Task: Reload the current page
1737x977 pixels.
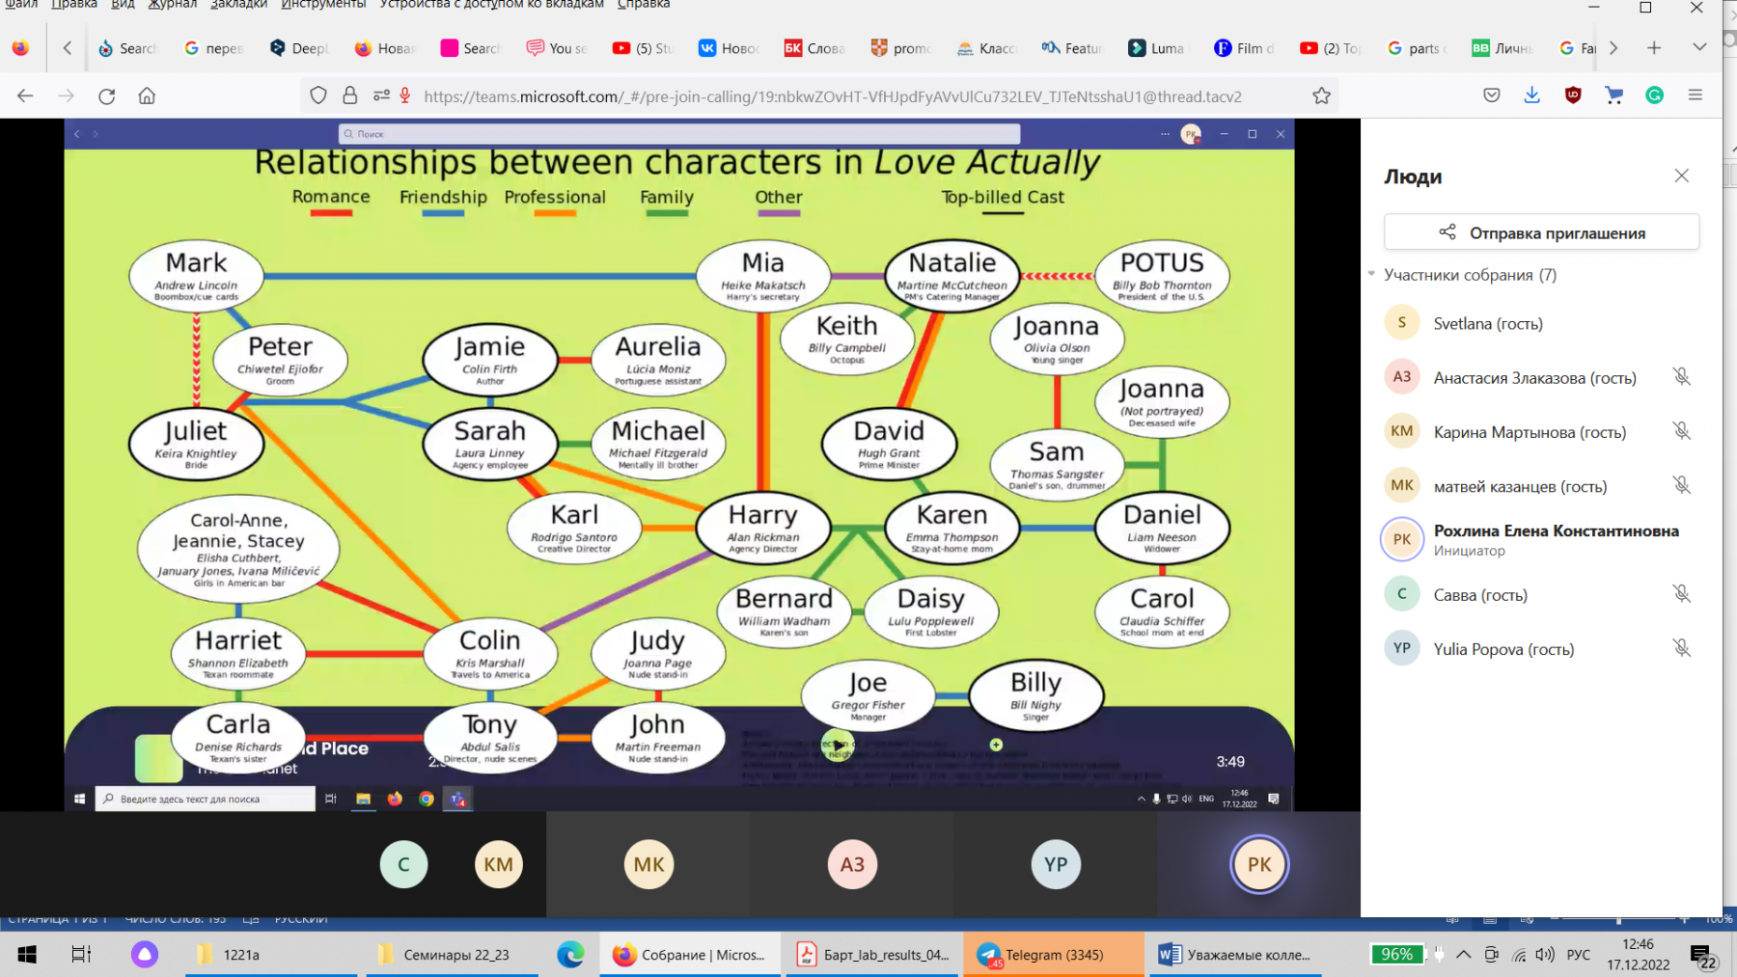Action: 106,95
